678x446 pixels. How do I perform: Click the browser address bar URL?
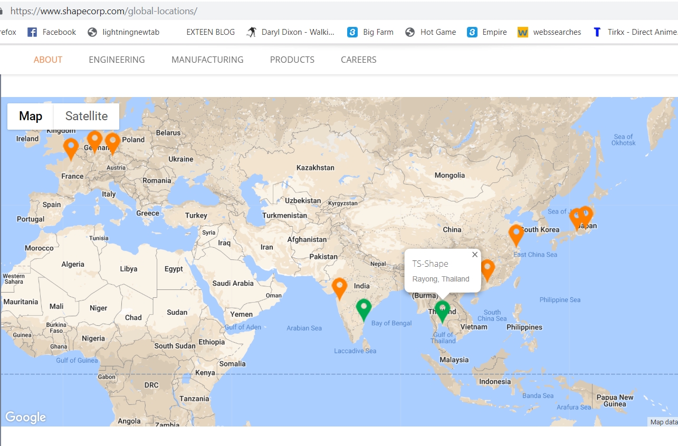(103, 11)
